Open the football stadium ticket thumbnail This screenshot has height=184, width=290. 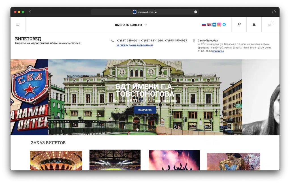click(x=115, y=160)
